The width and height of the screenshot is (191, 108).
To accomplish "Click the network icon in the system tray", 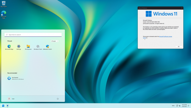I will point(177,106).
